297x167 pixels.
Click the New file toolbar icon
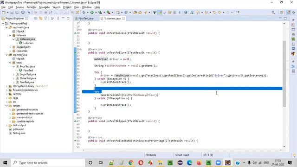click(x=4, y=13)
